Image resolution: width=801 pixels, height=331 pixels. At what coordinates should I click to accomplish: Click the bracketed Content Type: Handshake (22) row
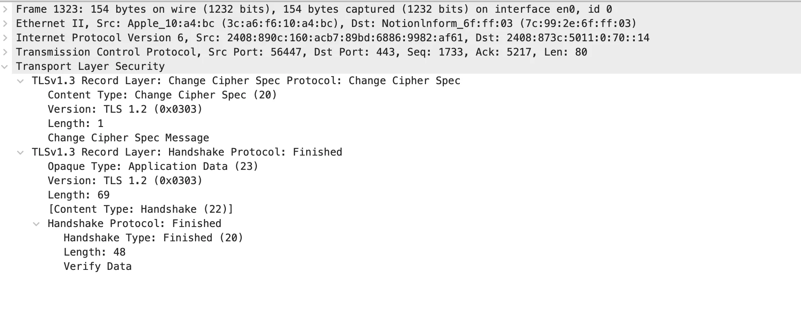tap(140, 210)
